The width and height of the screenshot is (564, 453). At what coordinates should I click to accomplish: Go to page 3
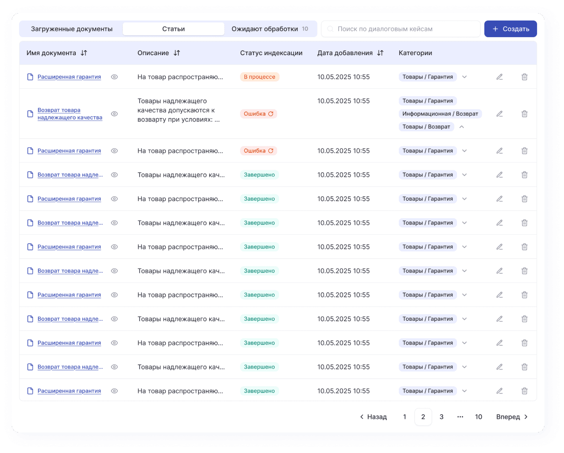[x=441, y=417]
